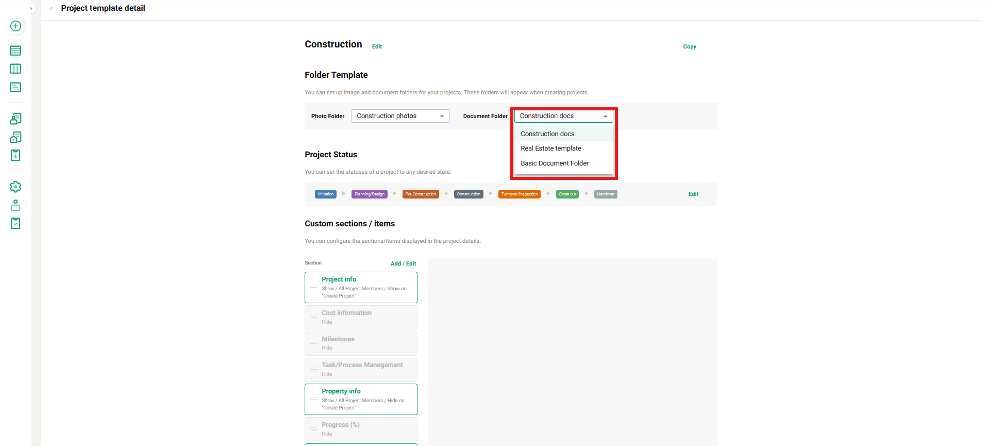The height and width of the screenshot is (446, 987).
Task: Click Add / Edit for sections
Action: point(403,263)
